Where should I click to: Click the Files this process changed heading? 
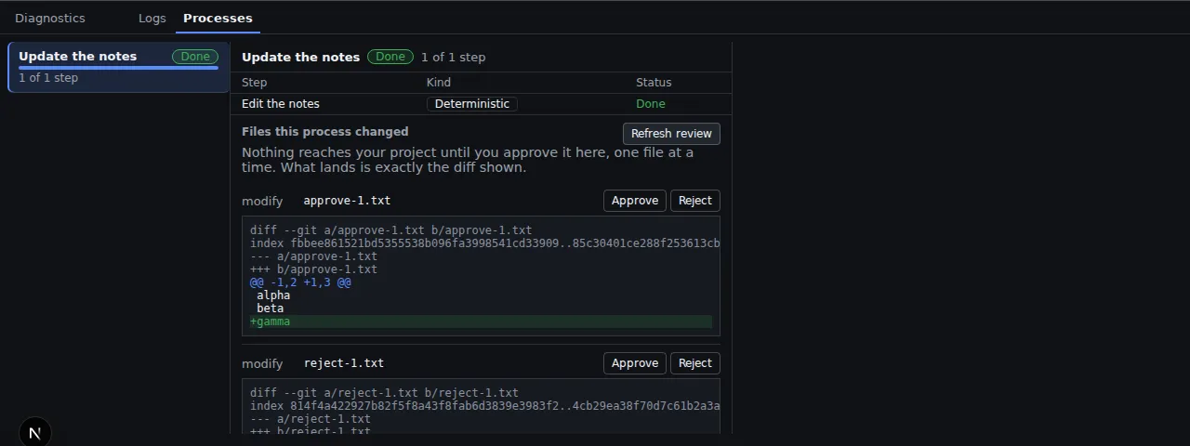pos(325,132)
